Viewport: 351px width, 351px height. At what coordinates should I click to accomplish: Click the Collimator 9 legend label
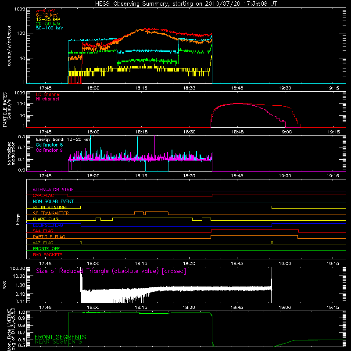[50, 150]
